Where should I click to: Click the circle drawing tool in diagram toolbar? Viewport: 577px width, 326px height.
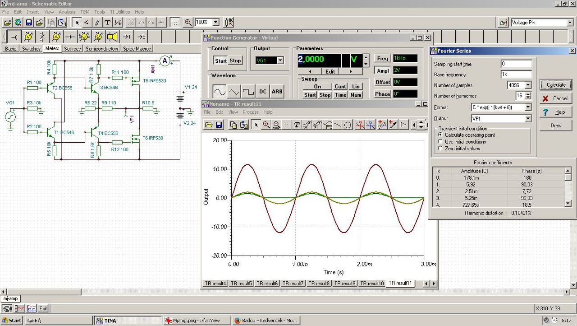point(348,125)
